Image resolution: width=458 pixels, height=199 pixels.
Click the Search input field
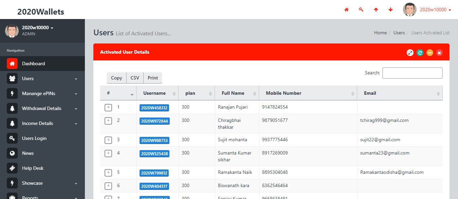[x=412, y=73]
